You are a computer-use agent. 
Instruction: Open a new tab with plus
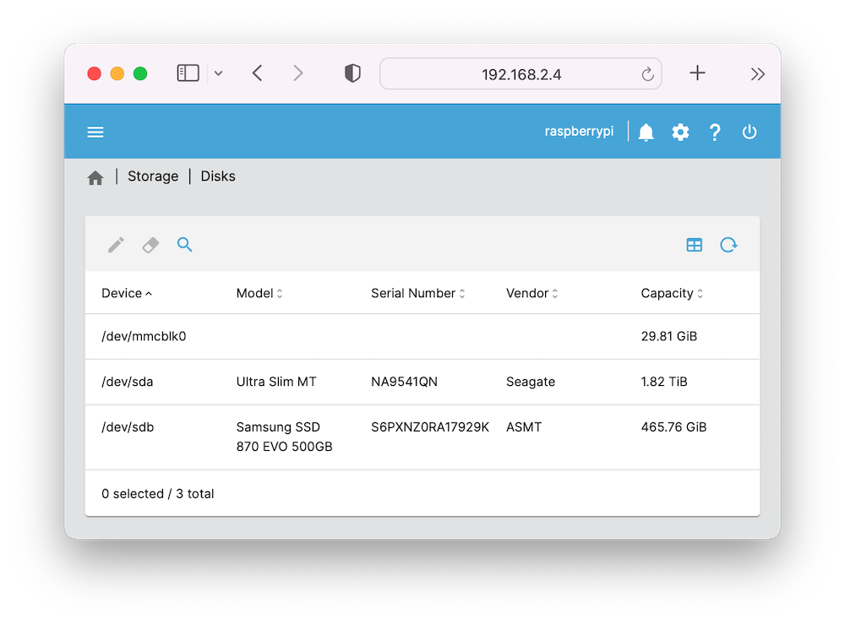697,73
